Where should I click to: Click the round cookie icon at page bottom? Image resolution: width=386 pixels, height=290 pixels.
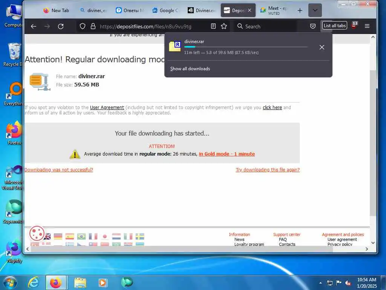click(37, 233)
